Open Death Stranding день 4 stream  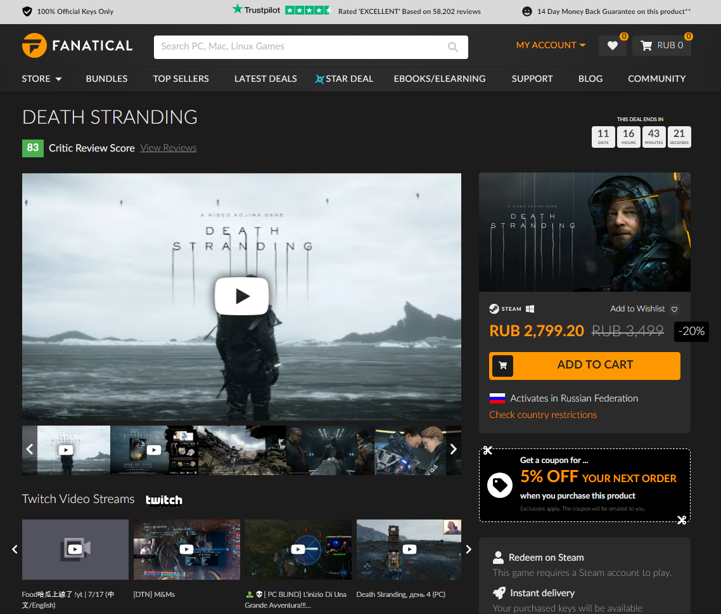click(409, 549)
